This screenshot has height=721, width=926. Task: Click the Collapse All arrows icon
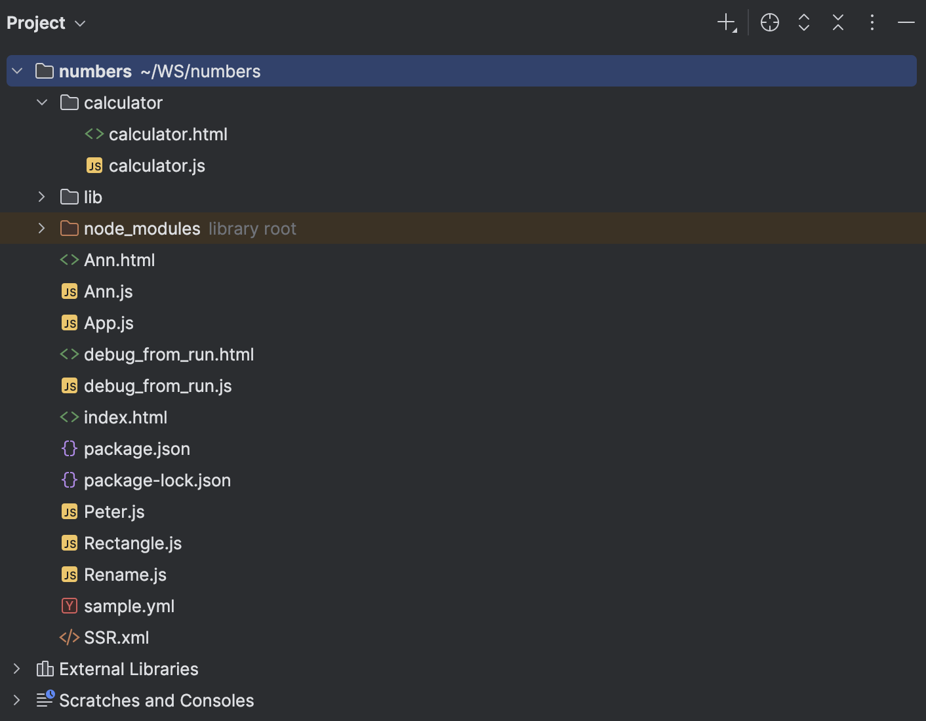pos(838,23)
